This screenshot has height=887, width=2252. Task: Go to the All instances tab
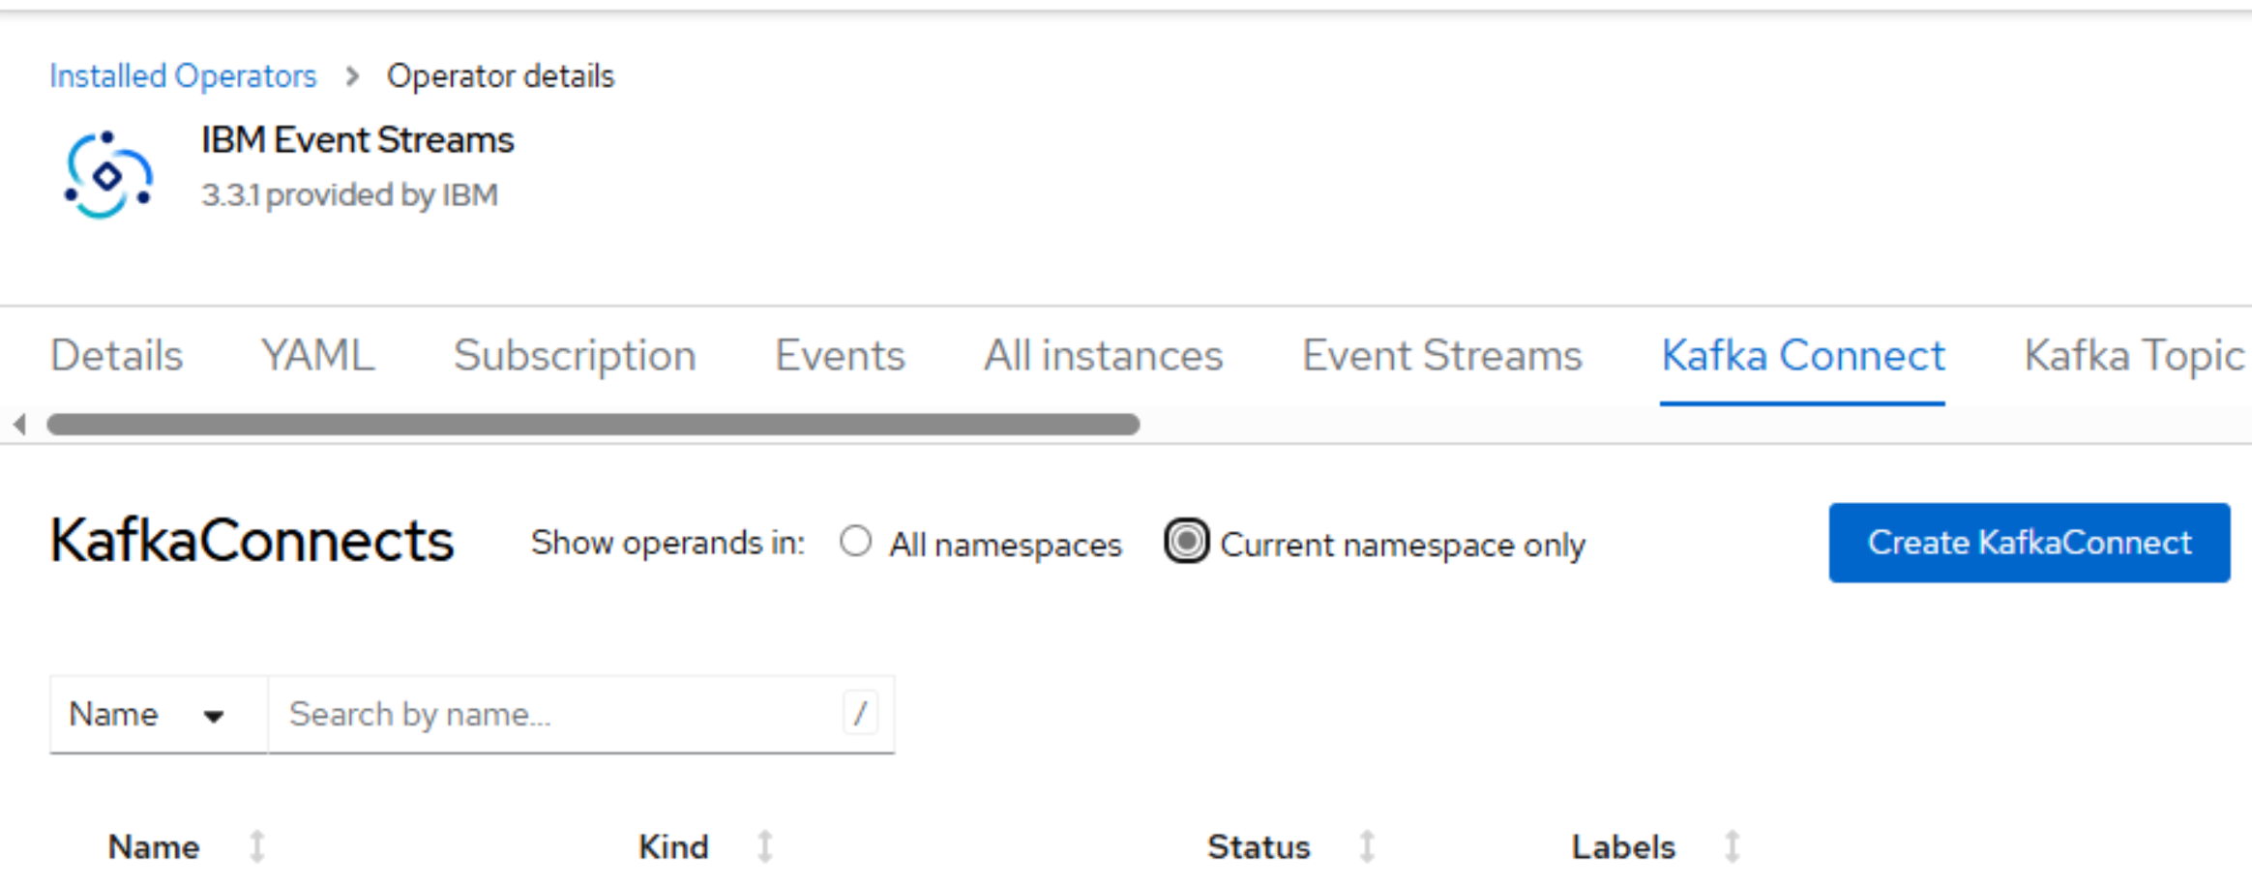(x=1103, y=356)
